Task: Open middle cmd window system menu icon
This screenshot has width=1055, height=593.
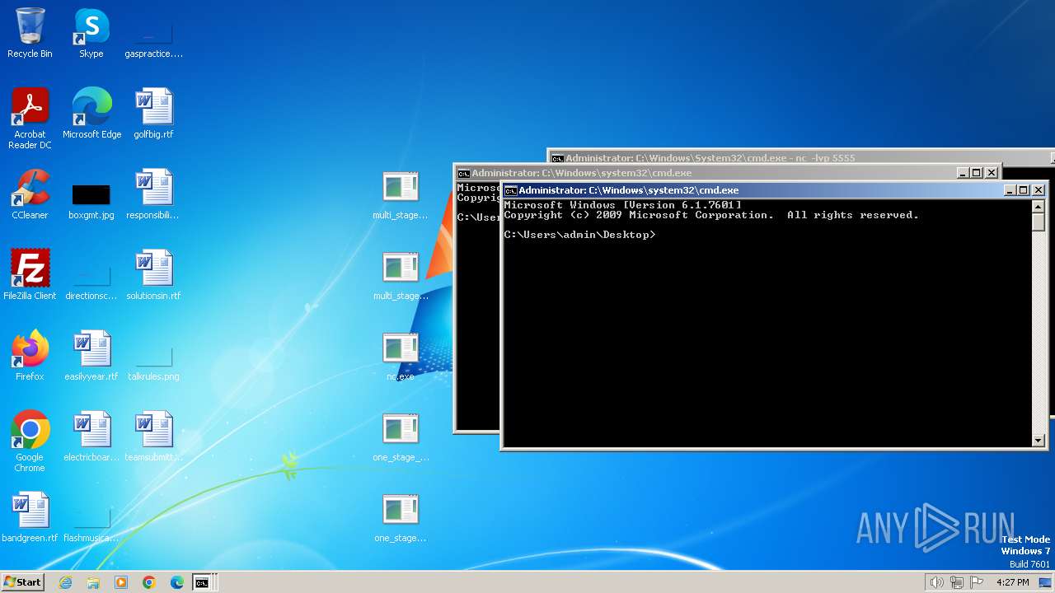Action: pos(463,173)
